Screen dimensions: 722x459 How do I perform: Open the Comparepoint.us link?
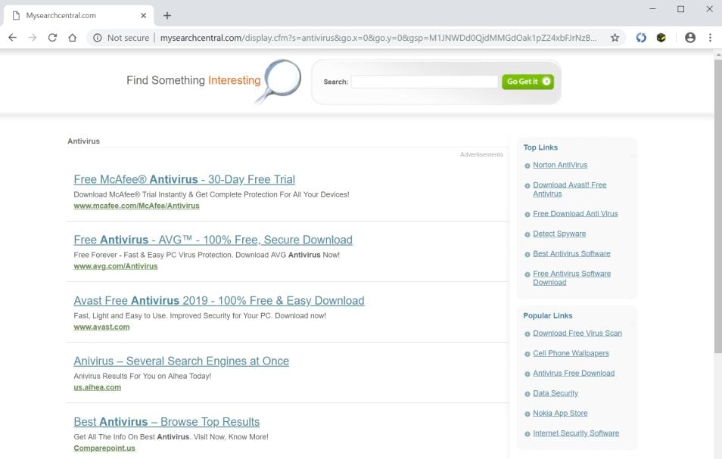click(104, 448)
